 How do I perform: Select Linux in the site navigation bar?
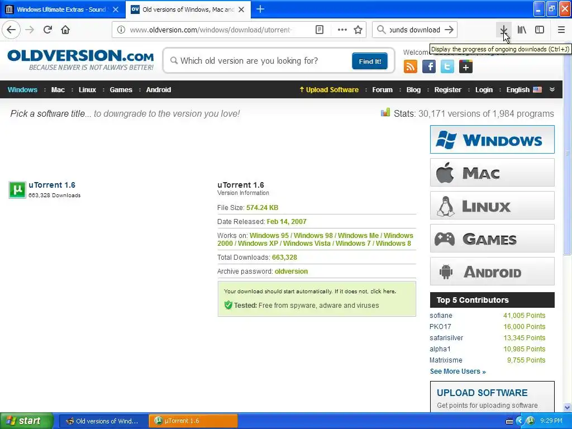pyautogui.click(x=87, y=90)
